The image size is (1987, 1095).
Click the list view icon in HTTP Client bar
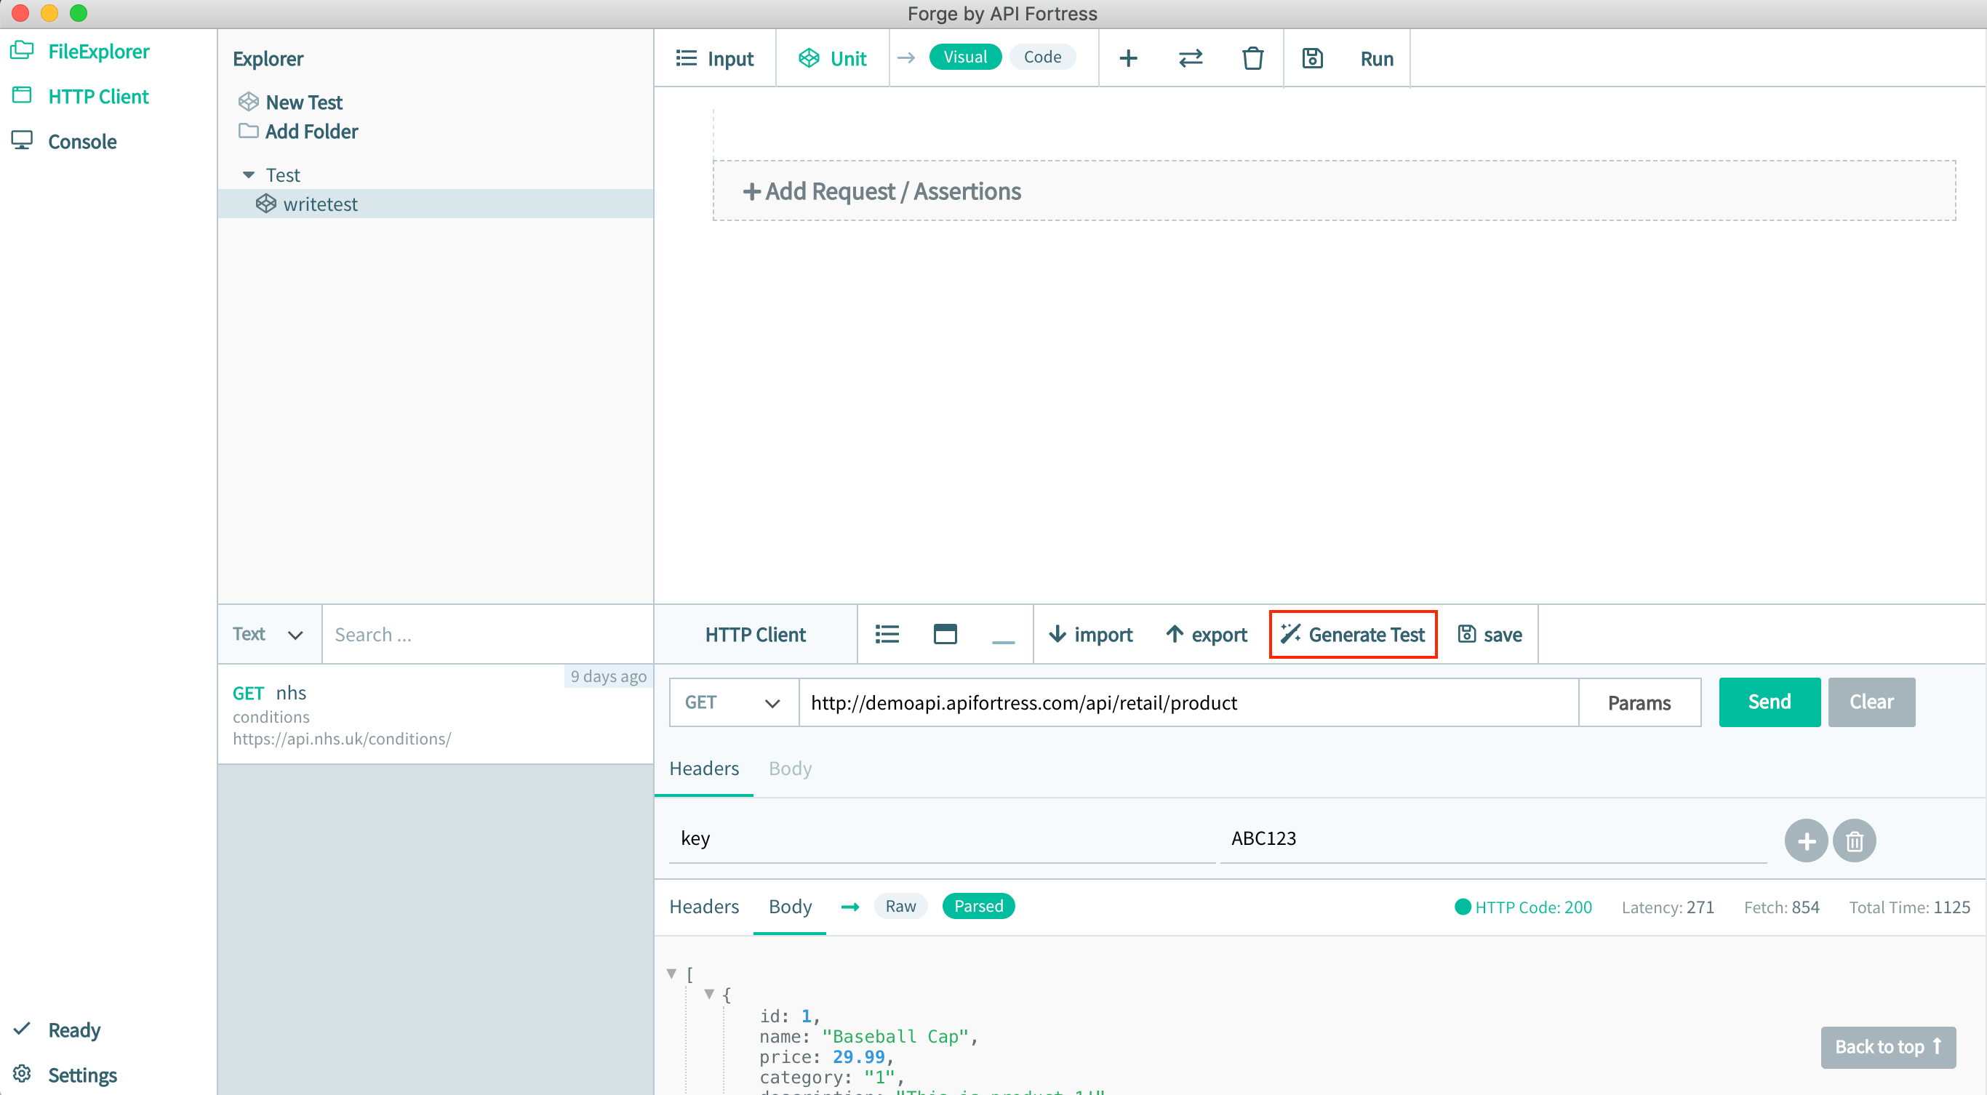tap(887, 634)
